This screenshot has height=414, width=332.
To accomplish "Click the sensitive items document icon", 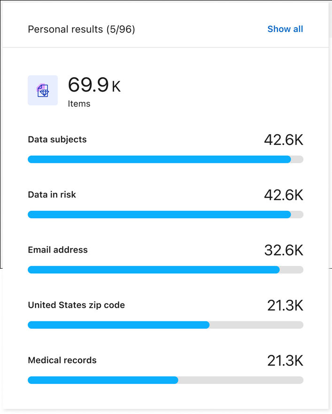I will pyautogui.click(x=43, y=90).
